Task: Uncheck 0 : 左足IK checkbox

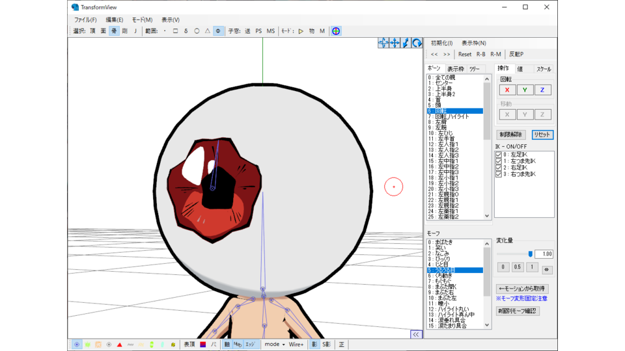Action: pos(499,155)
